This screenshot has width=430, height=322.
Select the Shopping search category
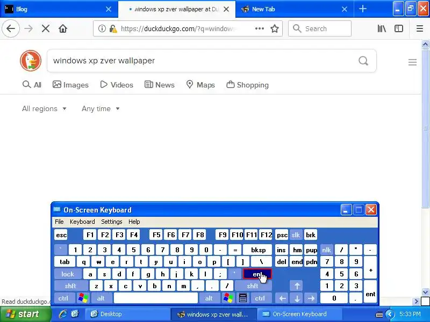pyautogui.click(x=247, y=85)
